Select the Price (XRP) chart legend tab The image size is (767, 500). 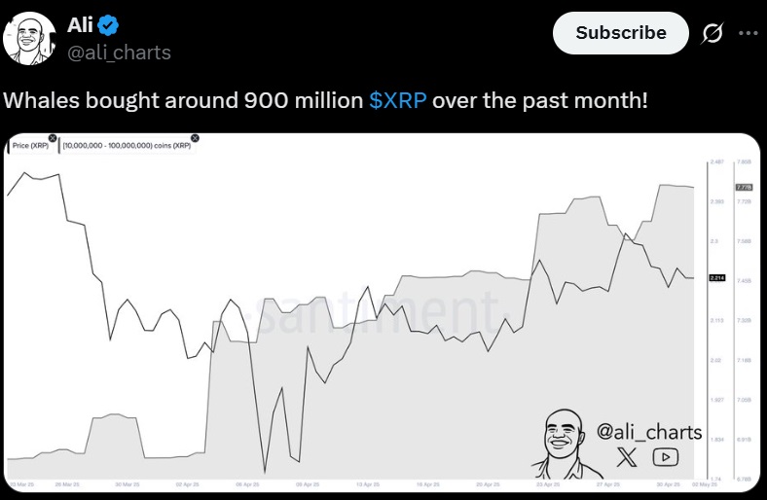30,146
